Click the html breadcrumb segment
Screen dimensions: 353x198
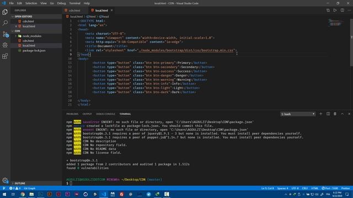pyautogui.click(x=91, y=16)
